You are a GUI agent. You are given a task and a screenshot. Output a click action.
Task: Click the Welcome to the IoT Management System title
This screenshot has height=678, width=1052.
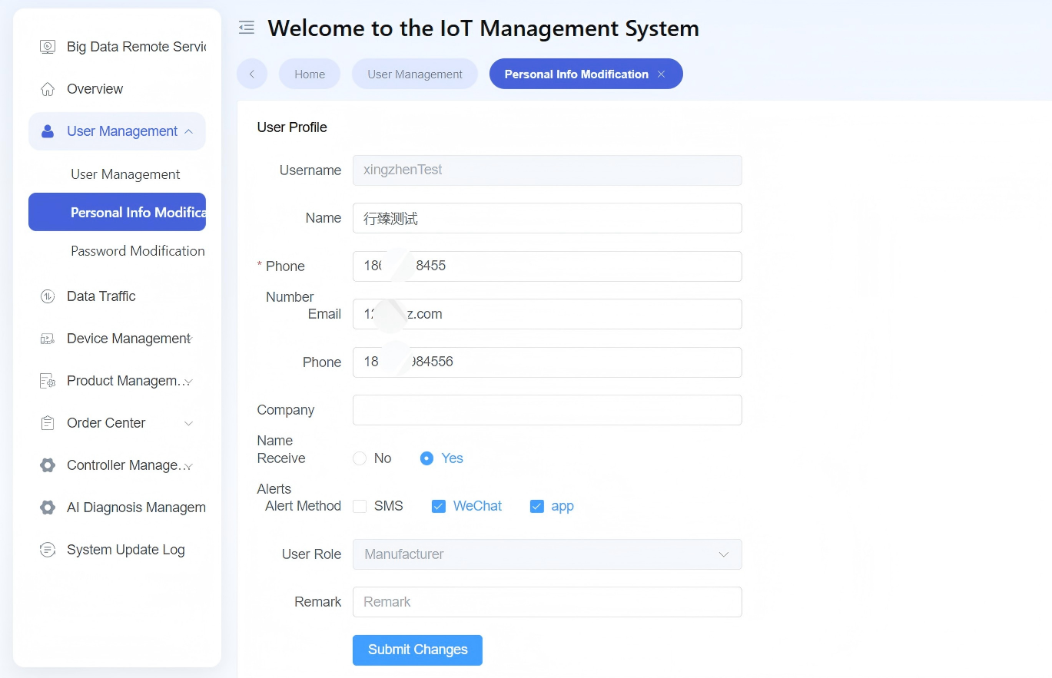coord(483,28)
